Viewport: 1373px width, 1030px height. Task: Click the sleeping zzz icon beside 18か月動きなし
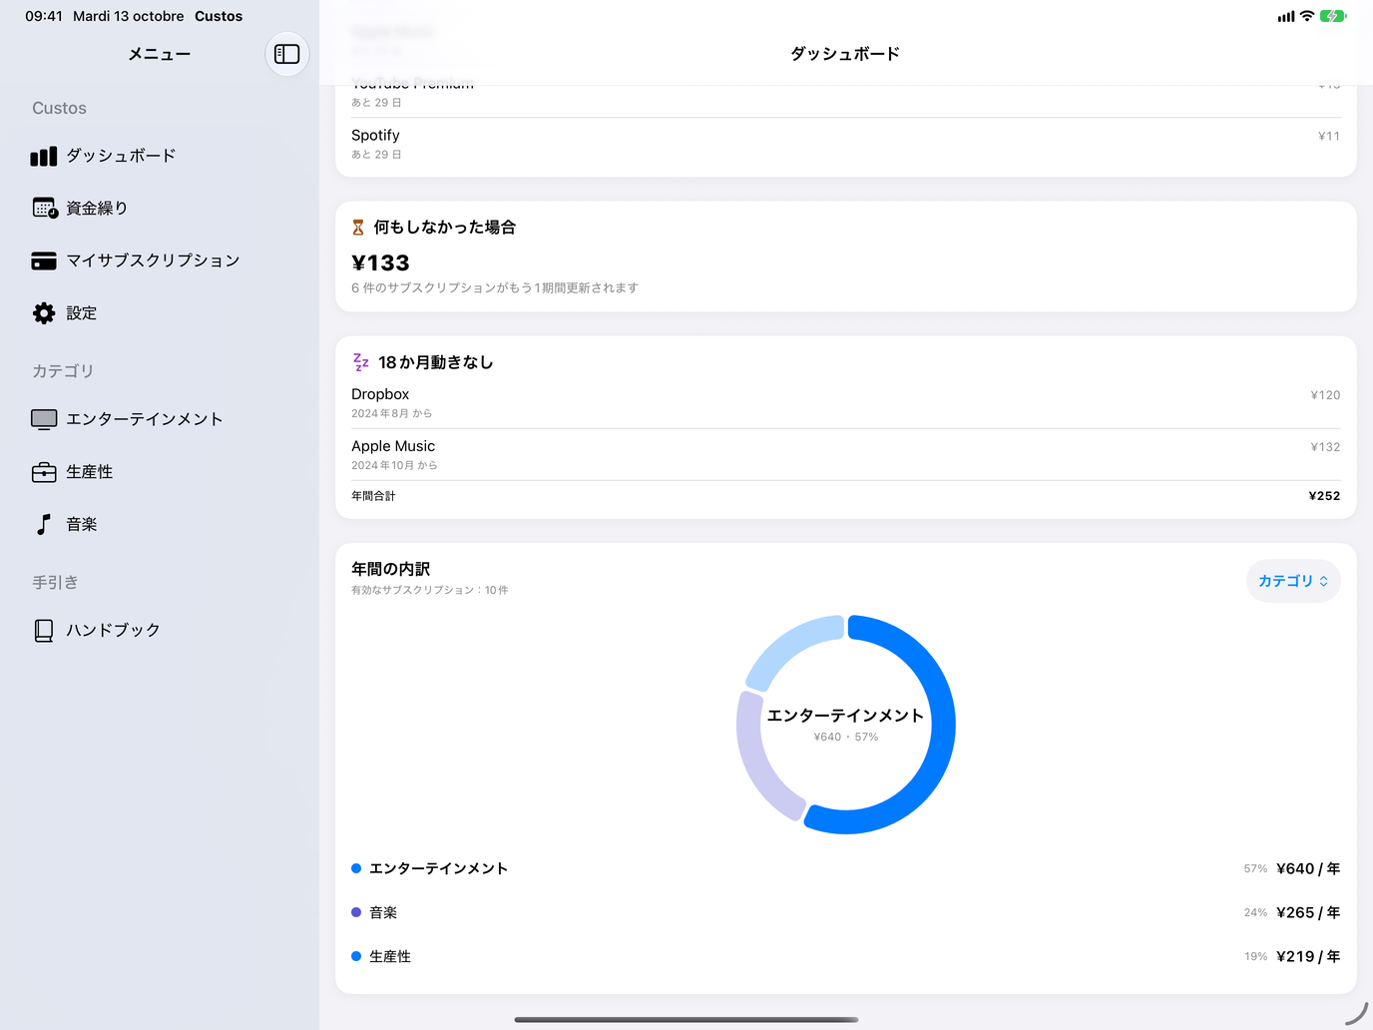[x=360, y=362]
